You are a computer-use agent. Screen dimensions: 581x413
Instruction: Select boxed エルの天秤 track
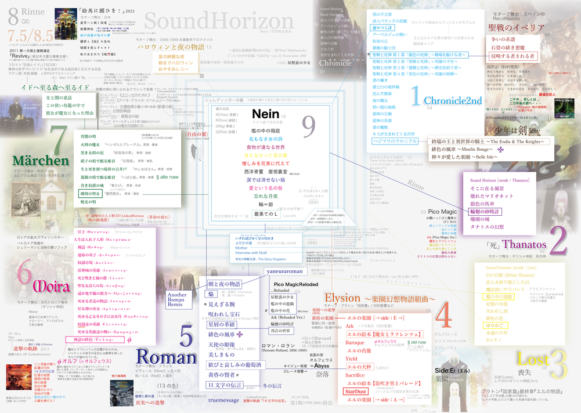(359, 367)
